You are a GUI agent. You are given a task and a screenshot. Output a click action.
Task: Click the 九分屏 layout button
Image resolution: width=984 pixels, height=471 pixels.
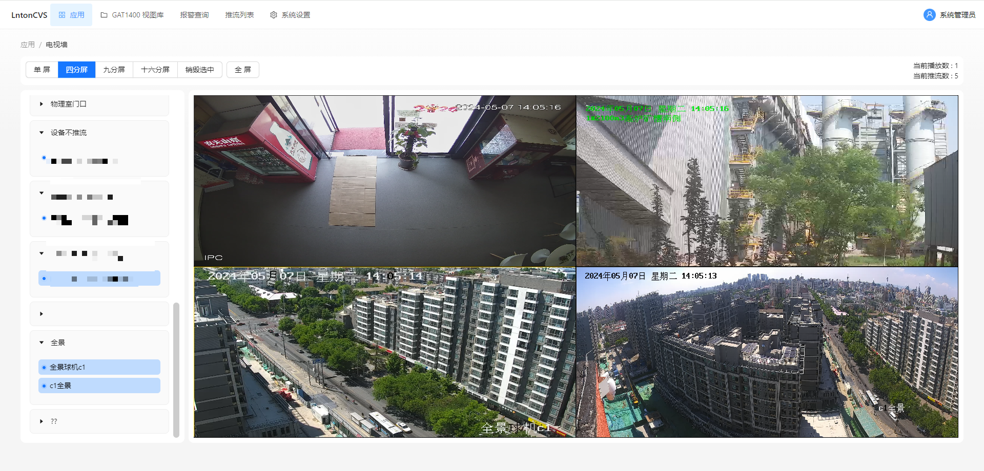tap(114, 70)
